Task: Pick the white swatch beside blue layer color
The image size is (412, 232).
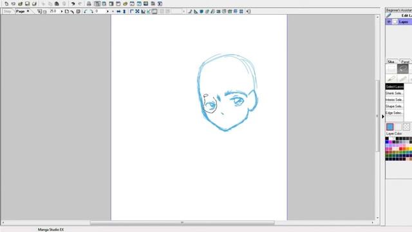Action: click(x=398, y=127)
